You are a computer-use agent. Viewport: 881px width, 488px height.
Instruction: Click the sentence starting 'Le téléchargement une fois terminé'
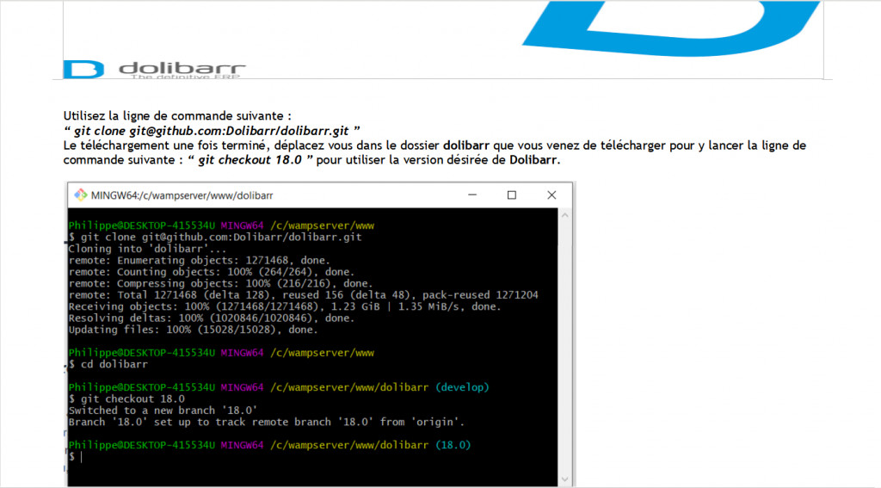tap(434, 152)
